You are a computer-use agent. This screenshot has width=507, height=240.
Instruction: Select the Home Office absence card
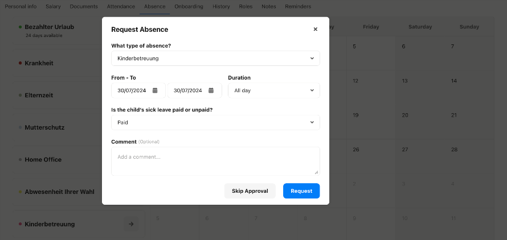point(58,160)
